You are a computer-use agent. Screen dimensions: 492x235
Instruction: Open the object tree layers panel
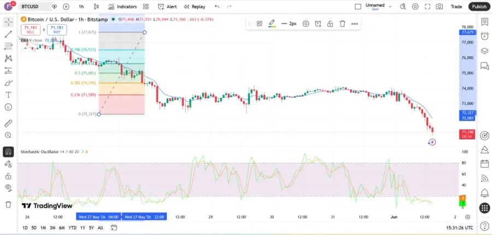[x=484, y=51]
